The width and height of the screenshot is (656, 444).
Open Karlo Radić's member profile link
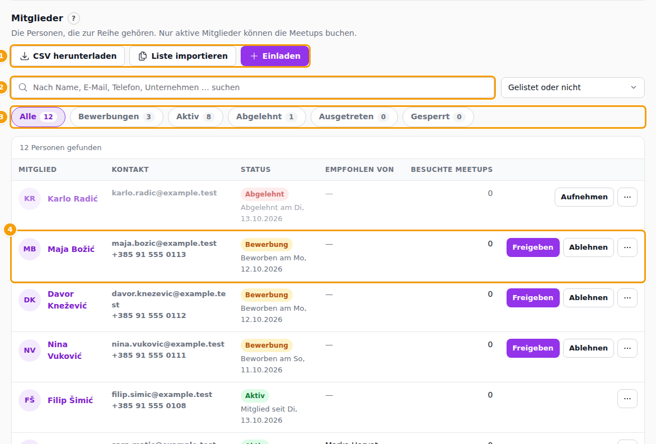coord(73,199)
